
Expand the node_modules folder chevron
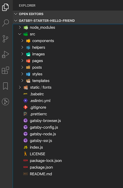(x=20, y=28)
